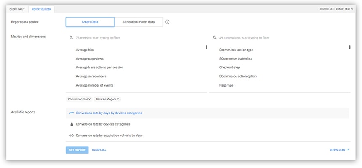
Task: Click the line chart icon for days report
Action: [x=72, y=113]
